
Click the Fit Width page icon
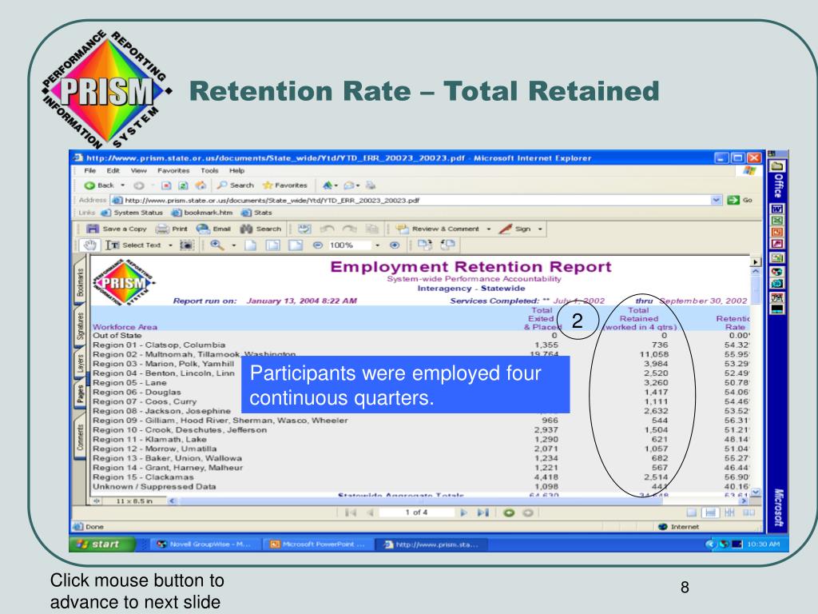coord(296,245)
